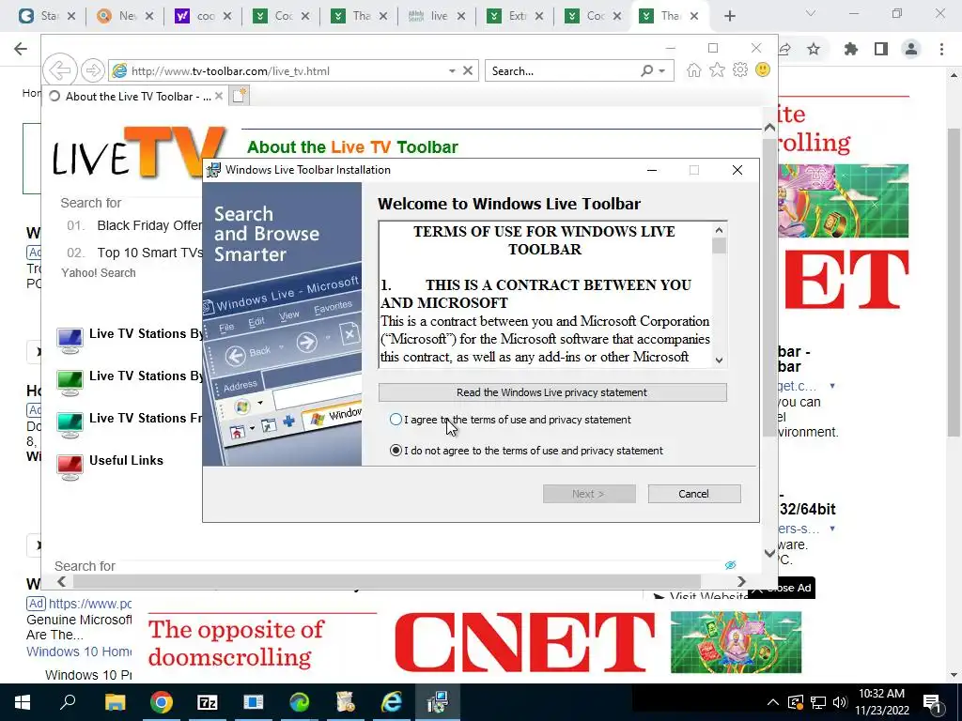Open Chrome profile avatar icon
Screen dimensions: 962x721
click(911, 49)
